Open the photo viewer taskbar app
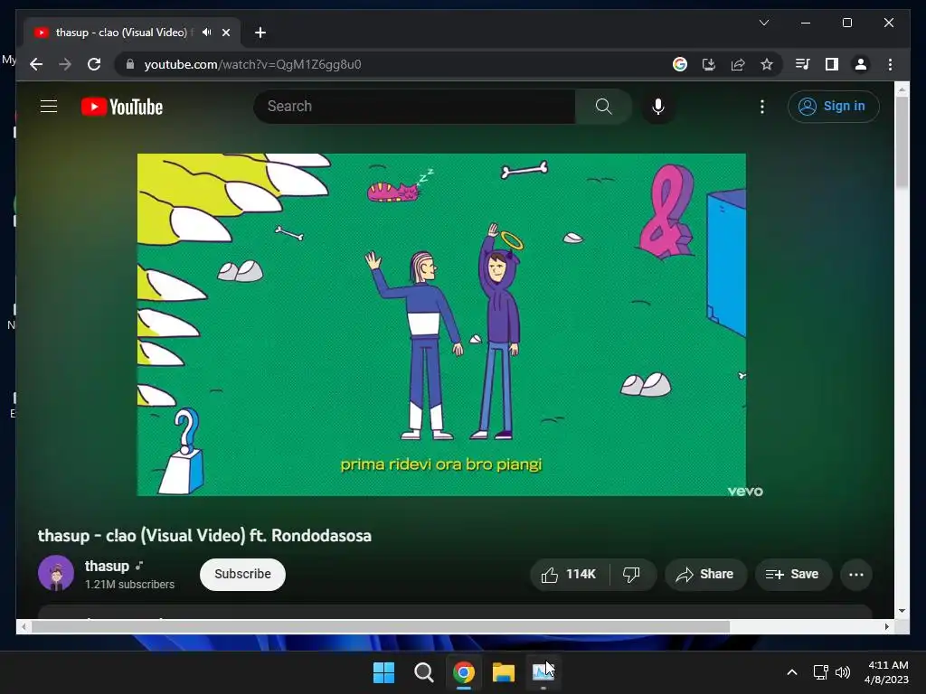The width and height of the screenshot is (926, 694). click(543, 672)
